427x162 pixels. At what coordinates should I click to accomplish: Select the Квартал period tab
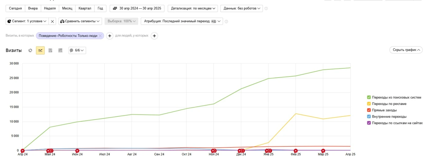[x=85, y=8]
